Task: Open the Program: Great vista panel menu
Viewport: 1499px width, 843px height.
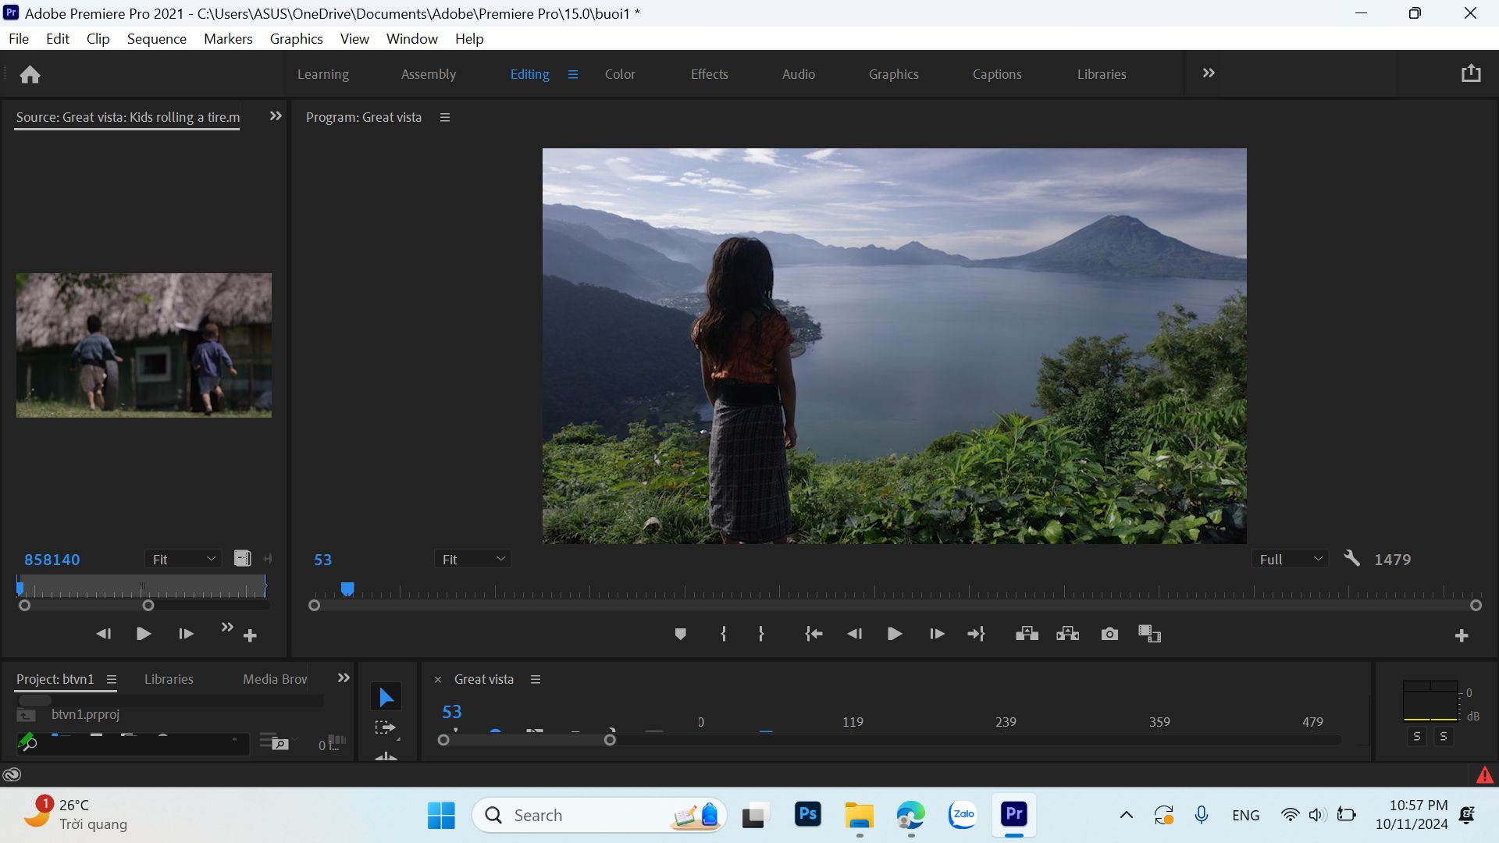Action: [x=445, y=117]
